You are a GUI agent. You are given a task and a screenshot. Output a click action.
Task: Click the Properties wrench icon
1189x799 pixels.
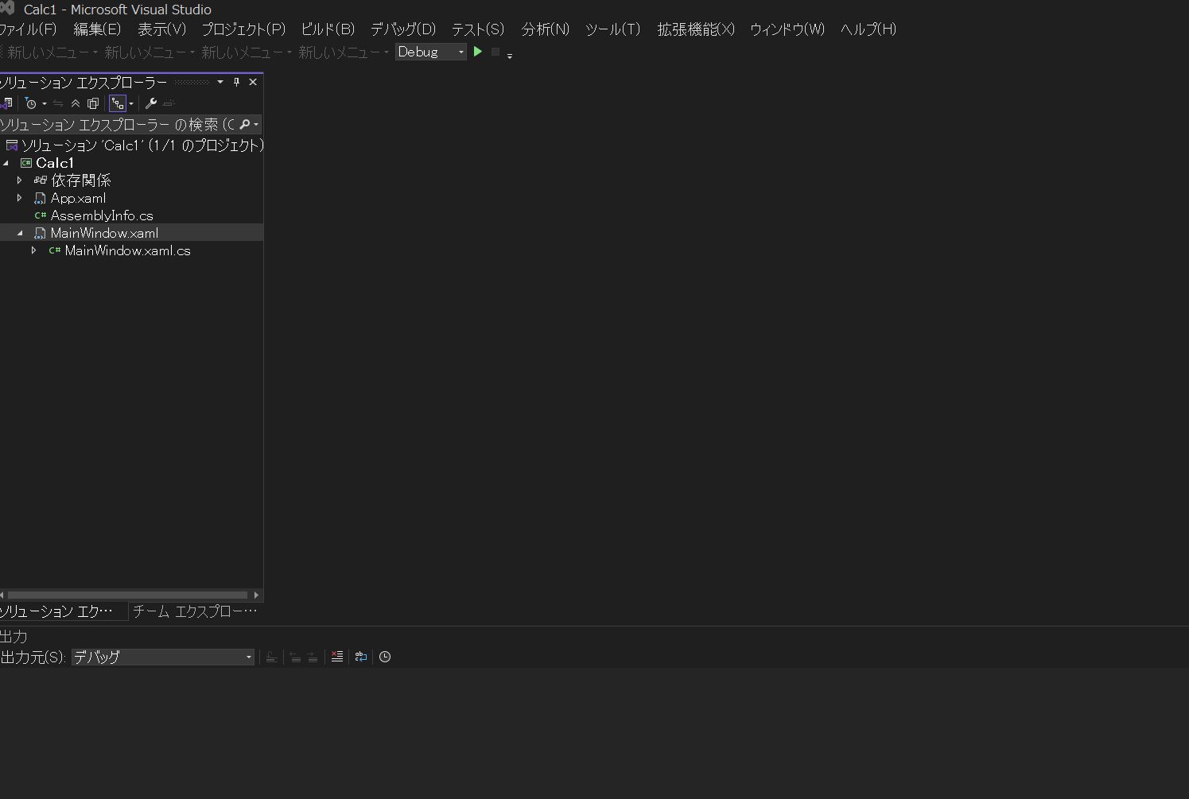click(x=150, y=103)
